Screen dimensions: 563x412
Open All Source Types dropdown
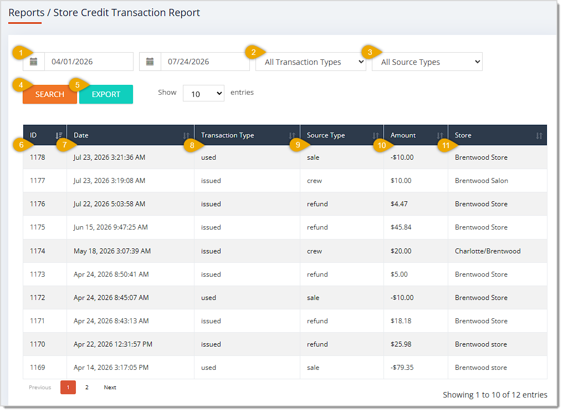tap(427, 62)
